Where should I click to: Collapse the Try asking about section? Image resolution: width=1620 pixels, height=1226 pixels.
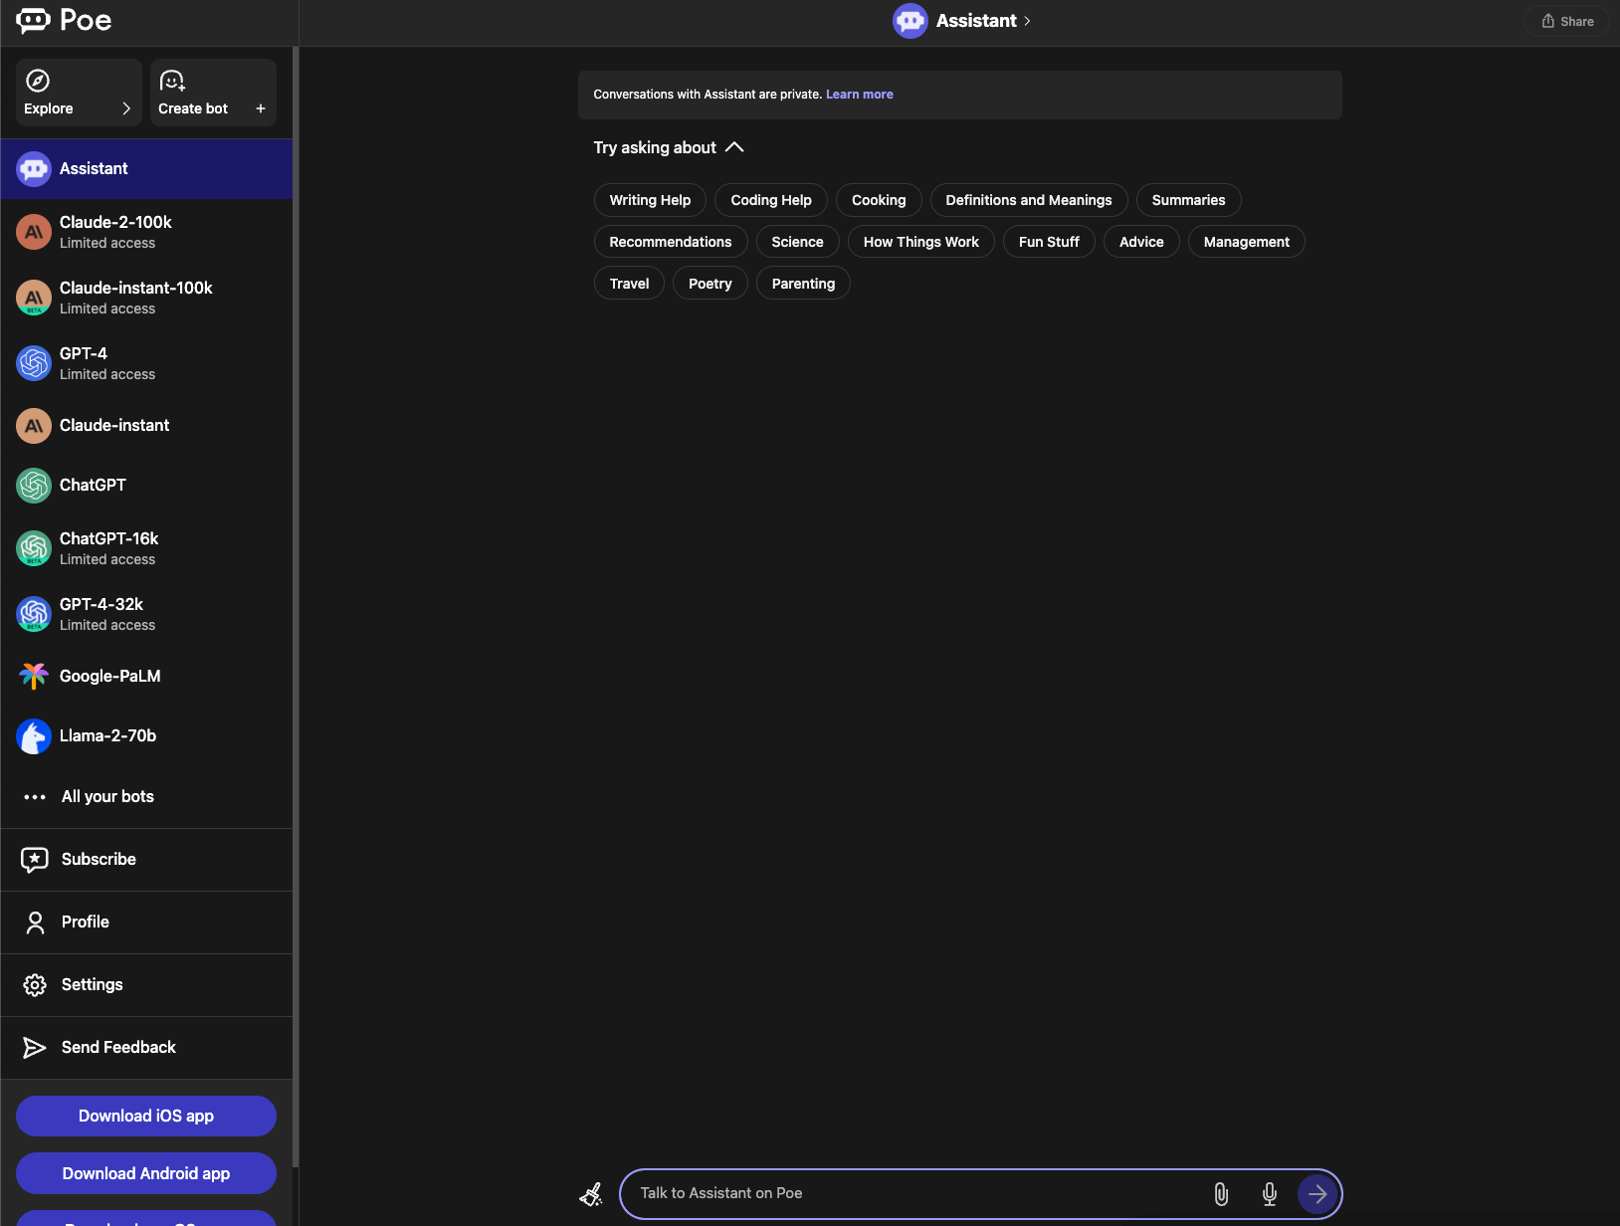(734, 147)
